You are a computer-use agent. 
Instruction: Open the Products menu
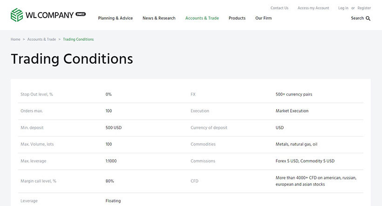(x=237, y=18)
